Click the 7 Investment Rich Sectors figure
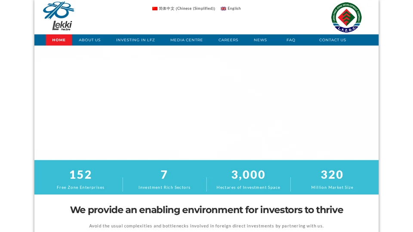 164,175
